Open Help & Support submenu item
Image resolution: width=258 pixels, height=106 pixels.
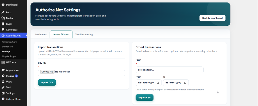click(10, 56)
